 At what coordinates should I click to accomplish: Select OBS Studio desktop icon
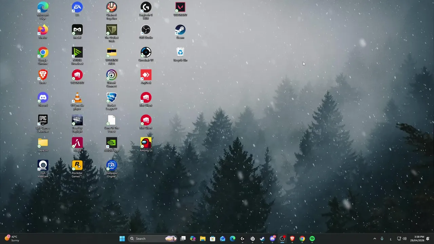click(146, 32)
